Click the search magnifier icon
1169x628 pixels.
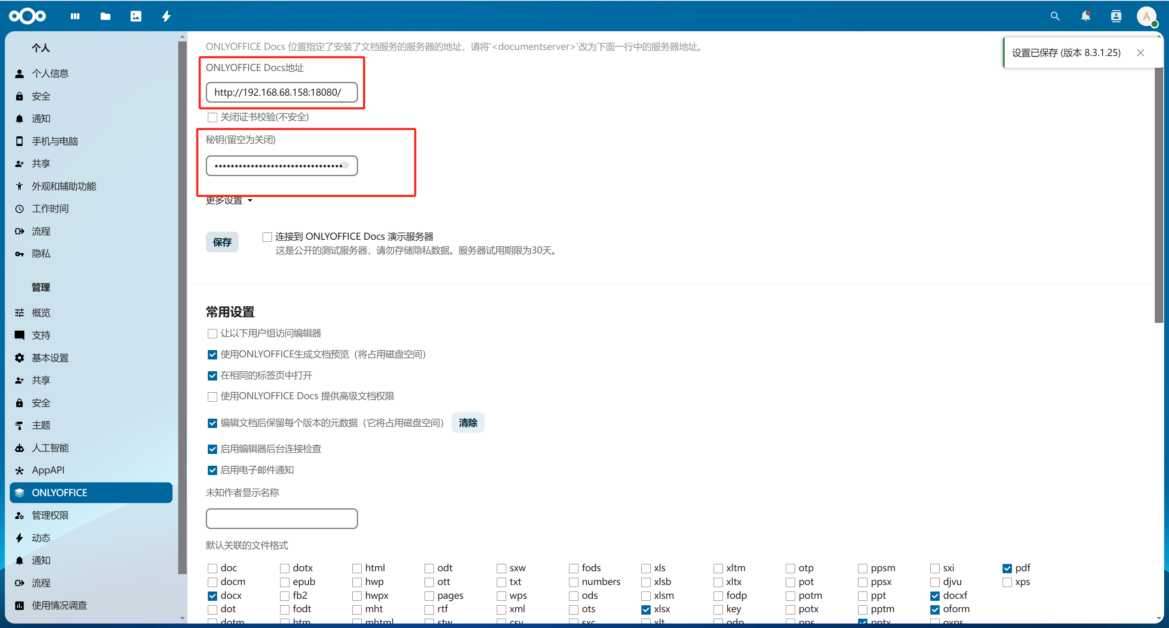[x=1055, y=16]
